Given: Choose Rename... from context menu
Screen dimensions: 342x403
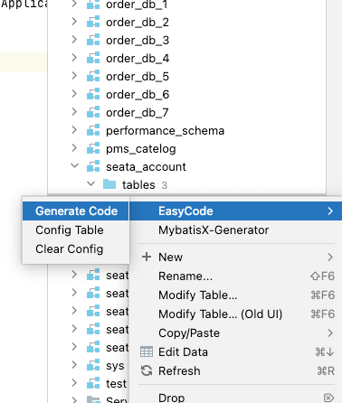Looking at the screenshot, I should tap(235, 276).
